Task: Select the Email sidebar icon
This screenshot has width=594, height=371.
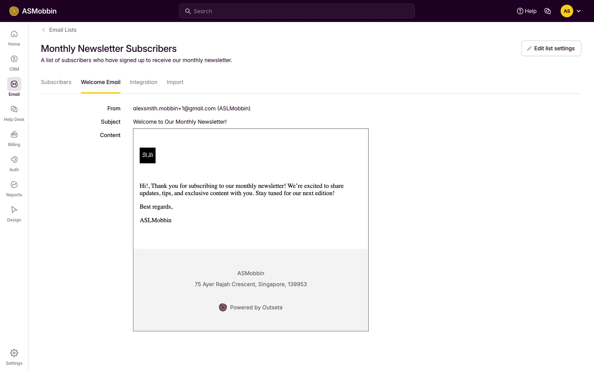Action: tap(14, 84)
